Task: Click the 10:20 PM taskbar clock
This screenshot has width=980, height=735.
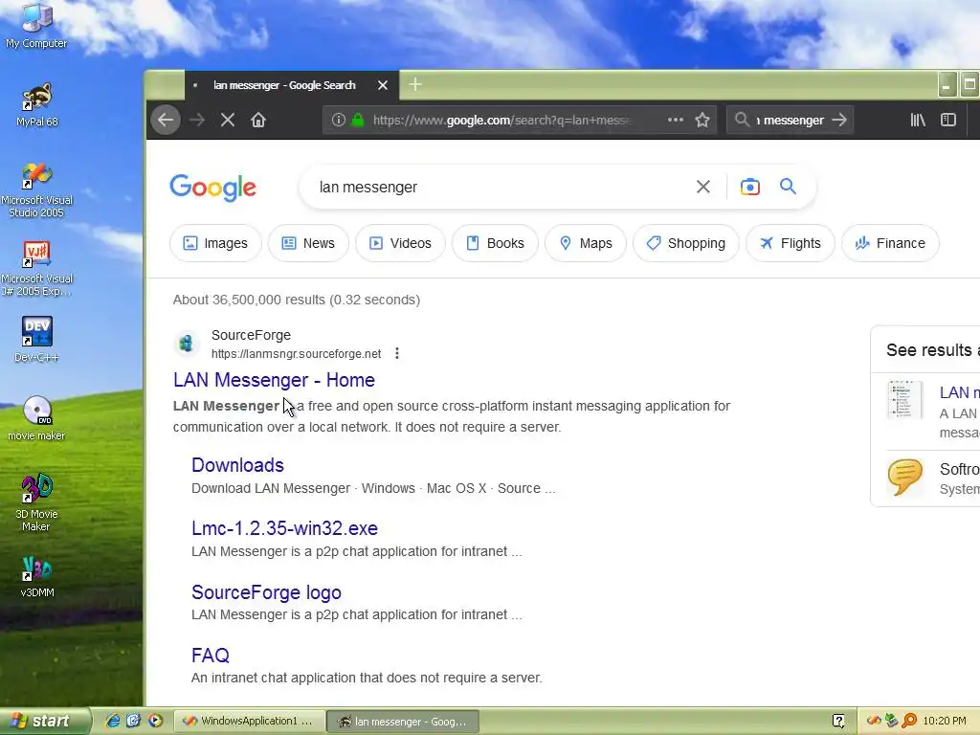Action: [x=945, y=722]
